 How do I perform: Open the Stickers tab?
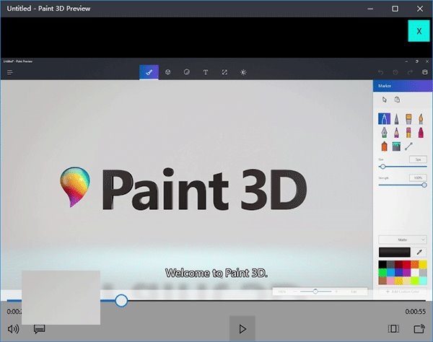(186, 72)
